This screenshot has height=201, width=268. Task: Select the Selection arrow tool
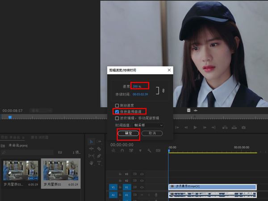click(92, 142)
